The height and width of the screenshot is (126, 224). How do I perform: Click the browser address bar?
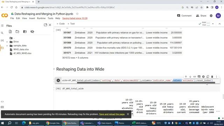(x=100, y=7)
